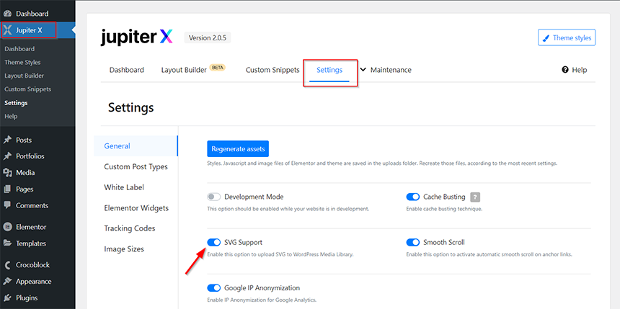620x309 pixels.
Task: Click the Posts pin icon in sidebar
Action: (7, 140)
